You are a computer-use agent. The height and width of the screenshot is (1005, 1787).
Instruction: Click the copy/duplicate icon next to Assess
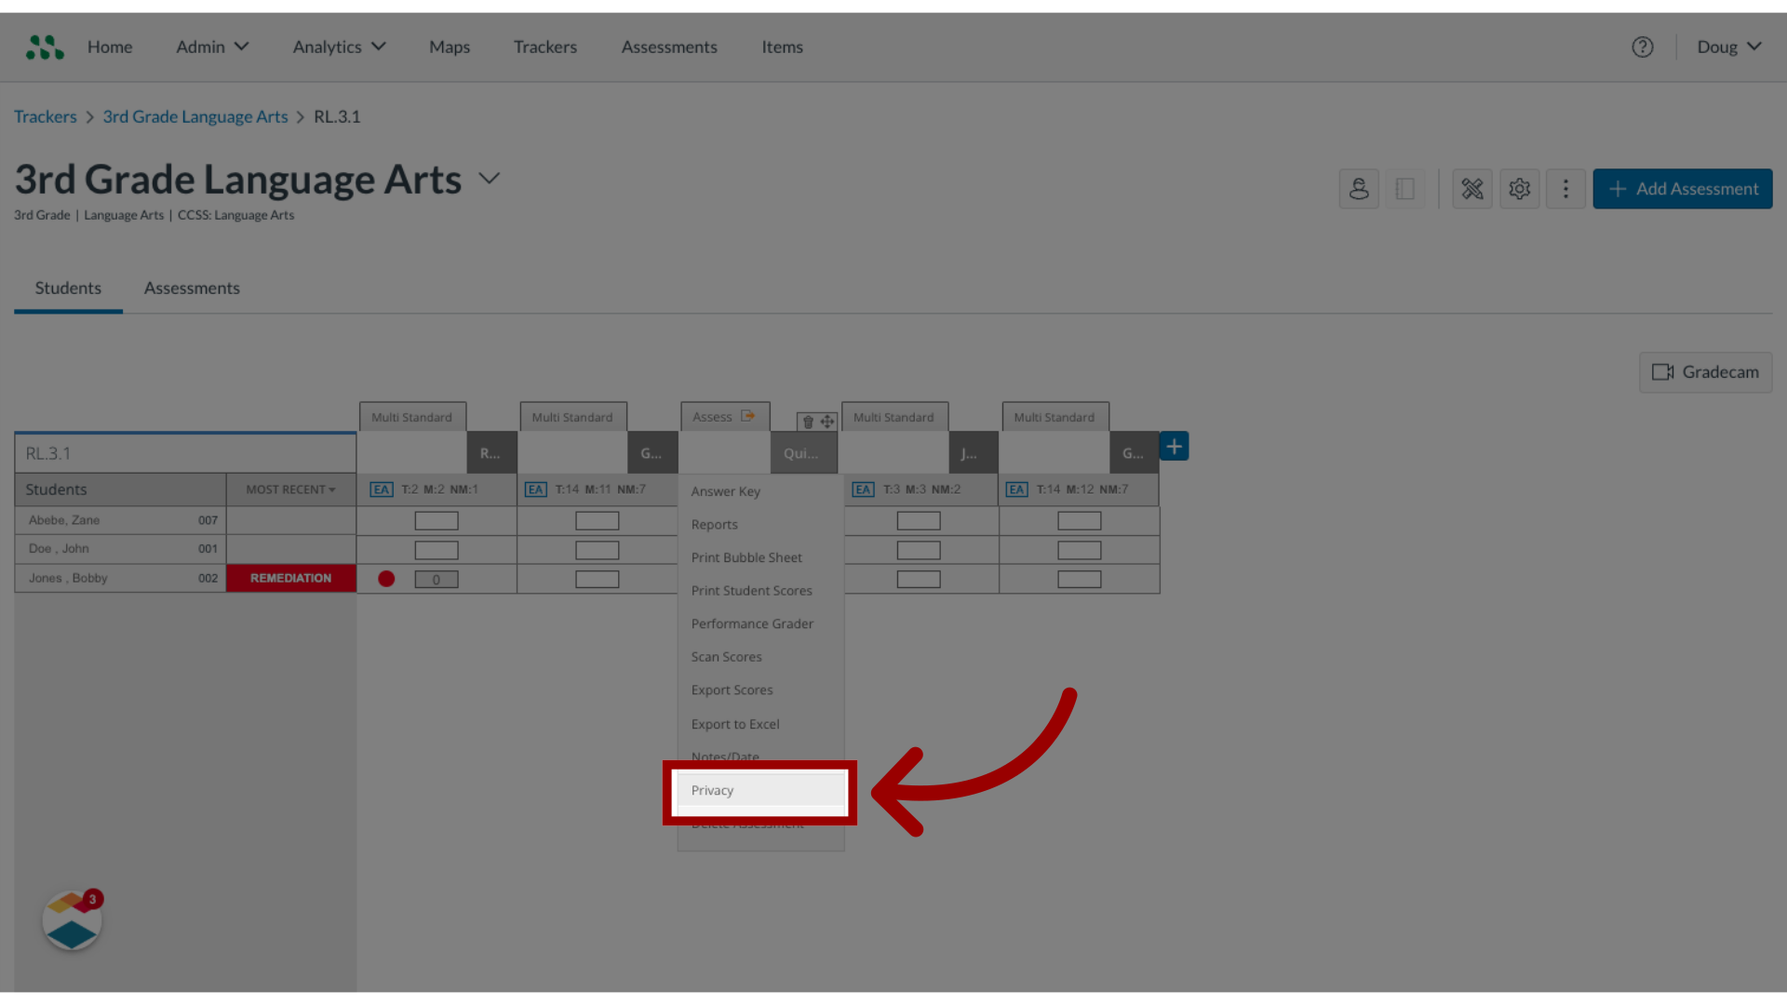point(747,415)
